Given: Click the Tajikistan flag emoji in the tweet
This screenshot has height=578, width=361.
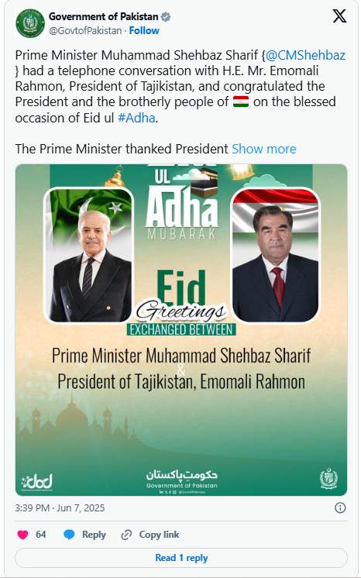Looking at the screenshot, I should click(241, 101).
